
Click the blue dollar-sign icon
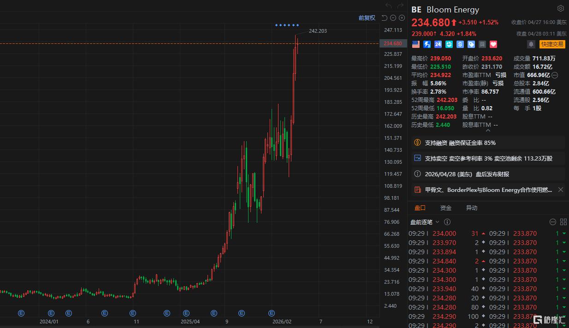(460, 44)
